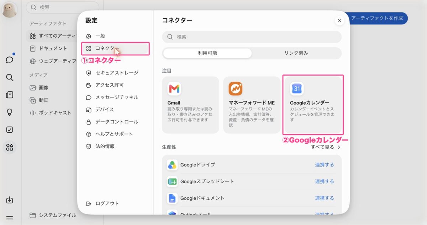The width and height of the screenshot is (427, 225).
Task: Click the Googleスプレッドシート row label
Action: 207,181
